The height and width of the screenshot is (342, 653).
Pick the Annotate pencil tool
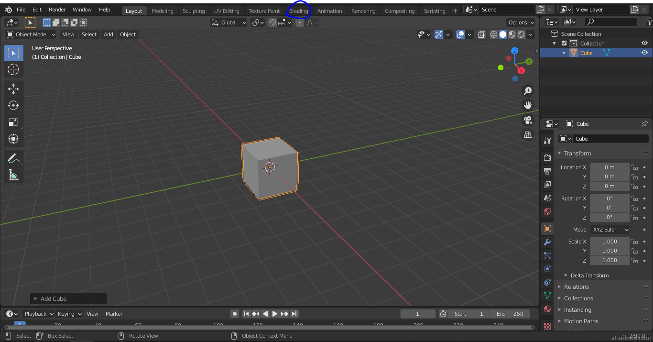[13, 158]
